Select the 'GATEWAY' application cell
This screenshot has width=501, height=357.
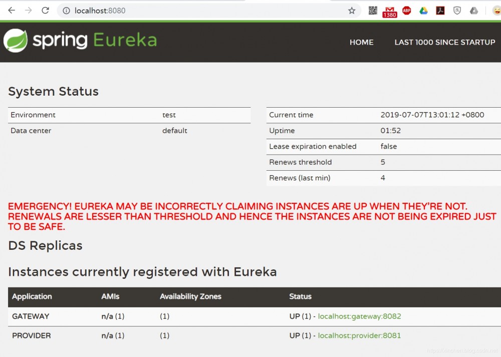pos(31,316)
